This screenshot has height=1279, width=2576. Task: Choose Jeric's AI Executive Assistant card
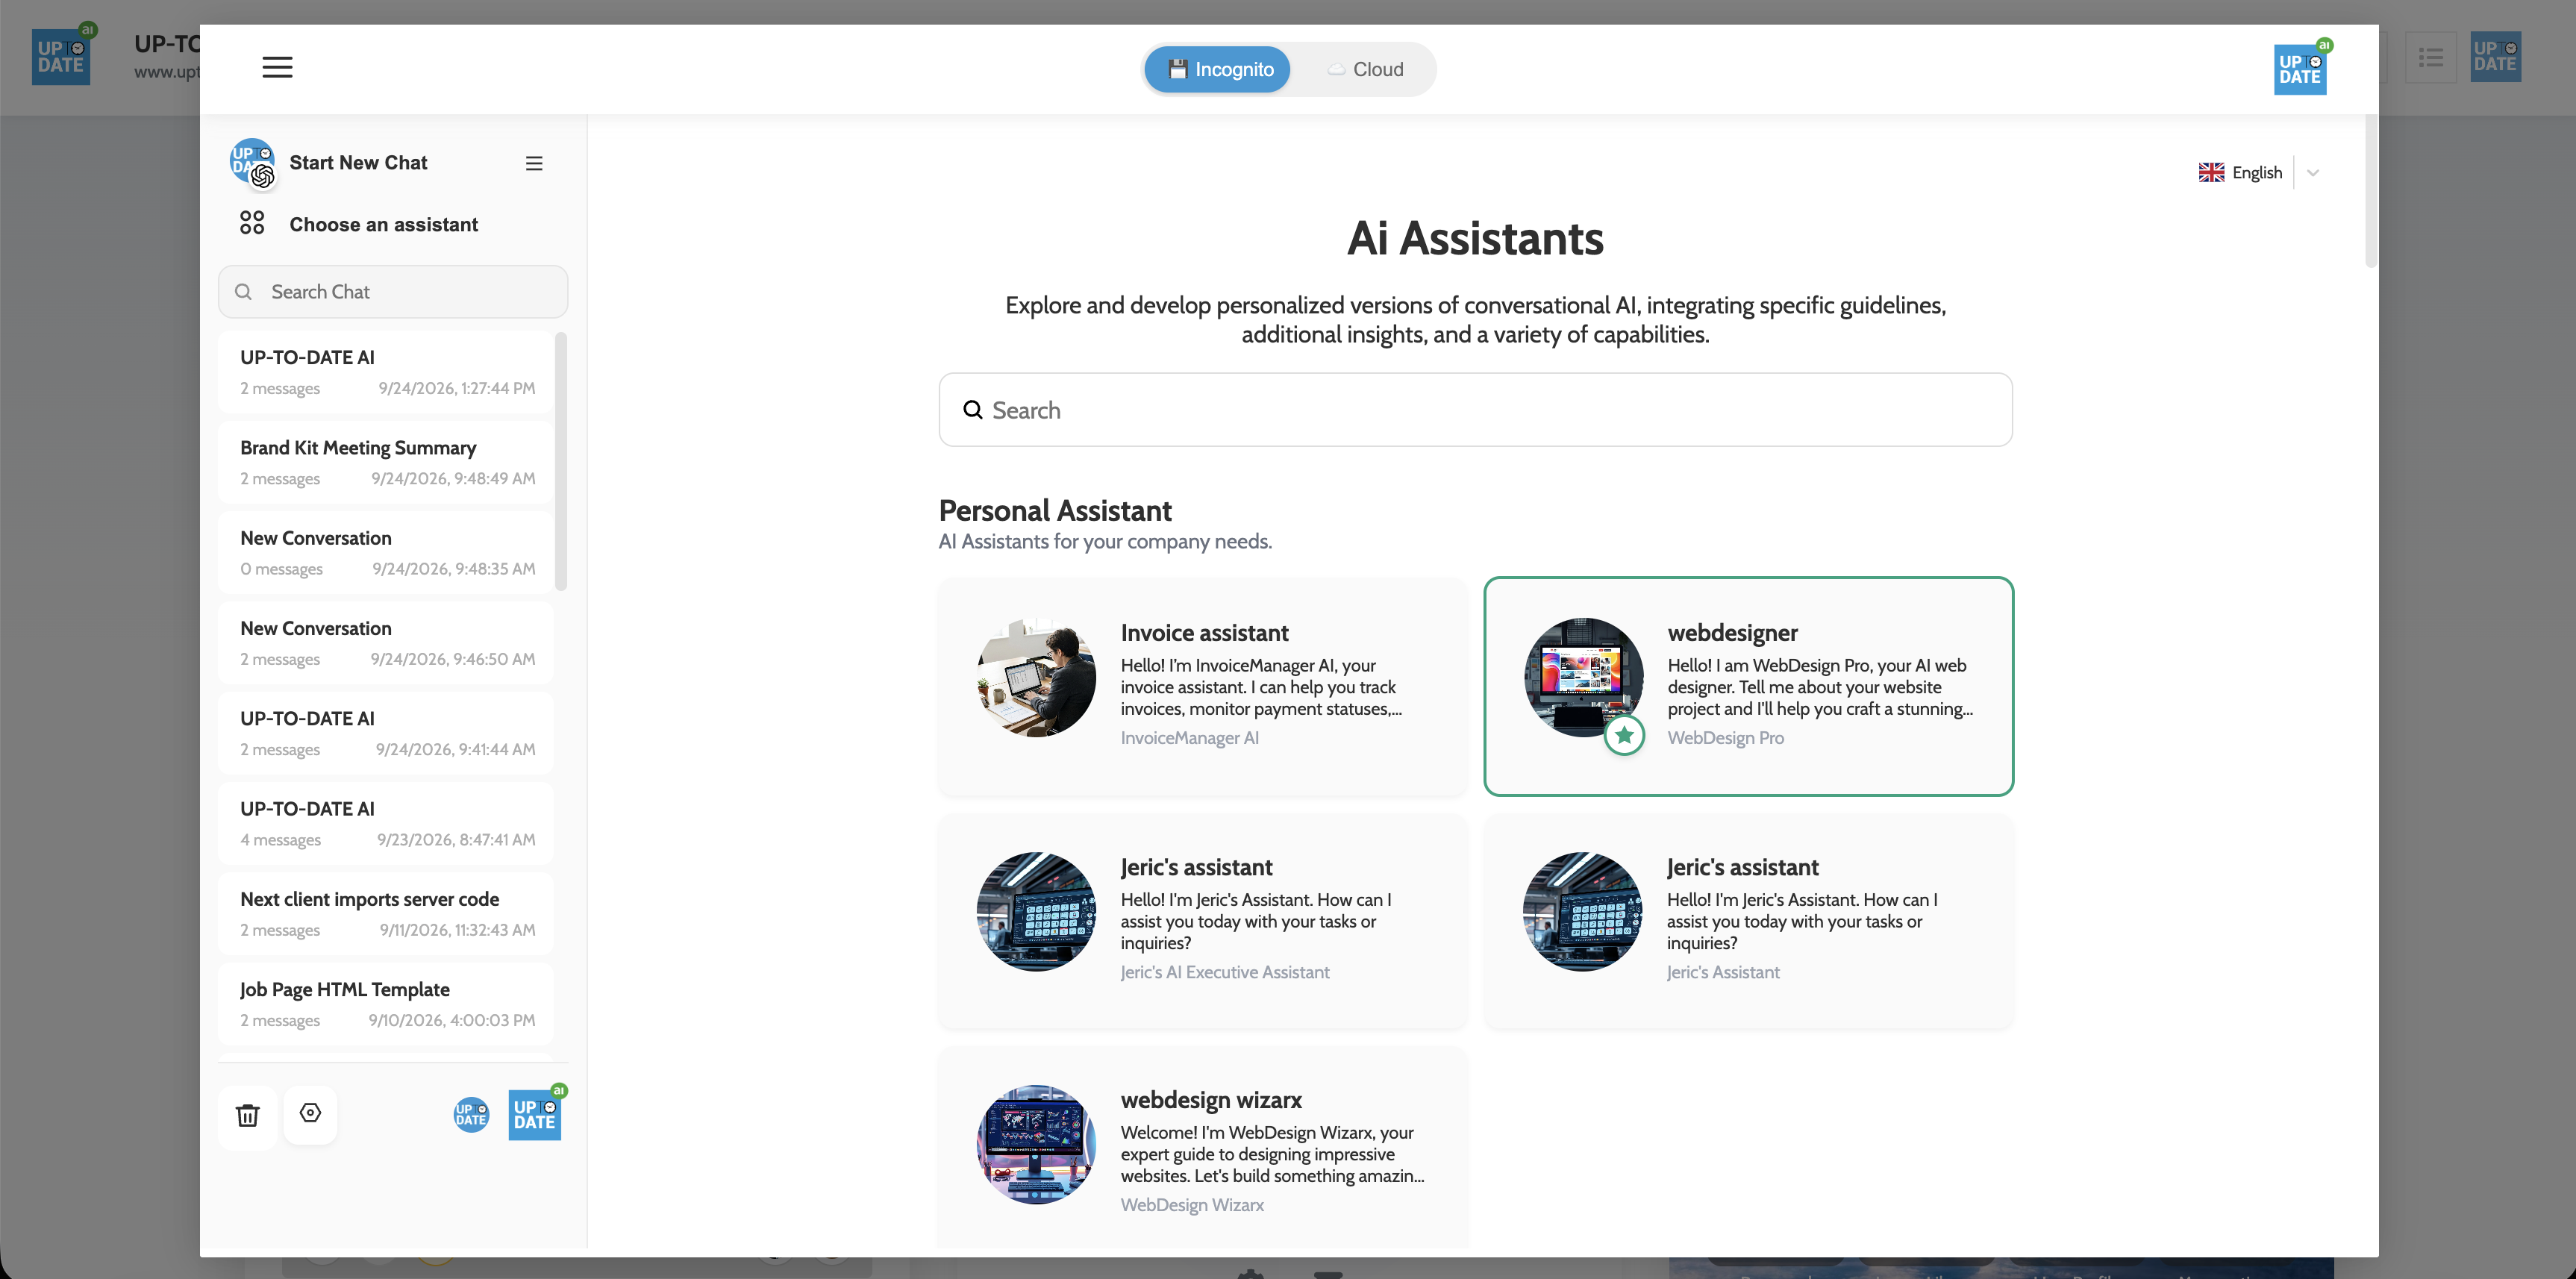[x=1202, y=921]
